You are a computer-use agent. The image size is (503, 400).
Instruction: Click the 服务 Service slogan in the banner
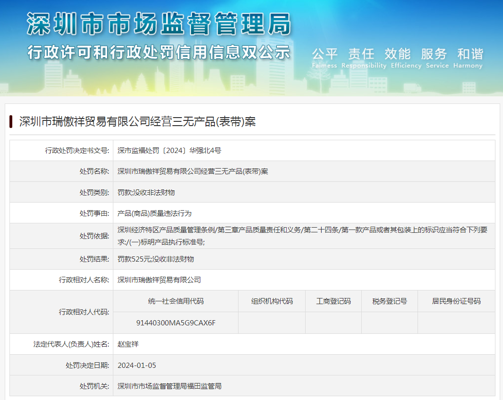click(x=437, y=58)
